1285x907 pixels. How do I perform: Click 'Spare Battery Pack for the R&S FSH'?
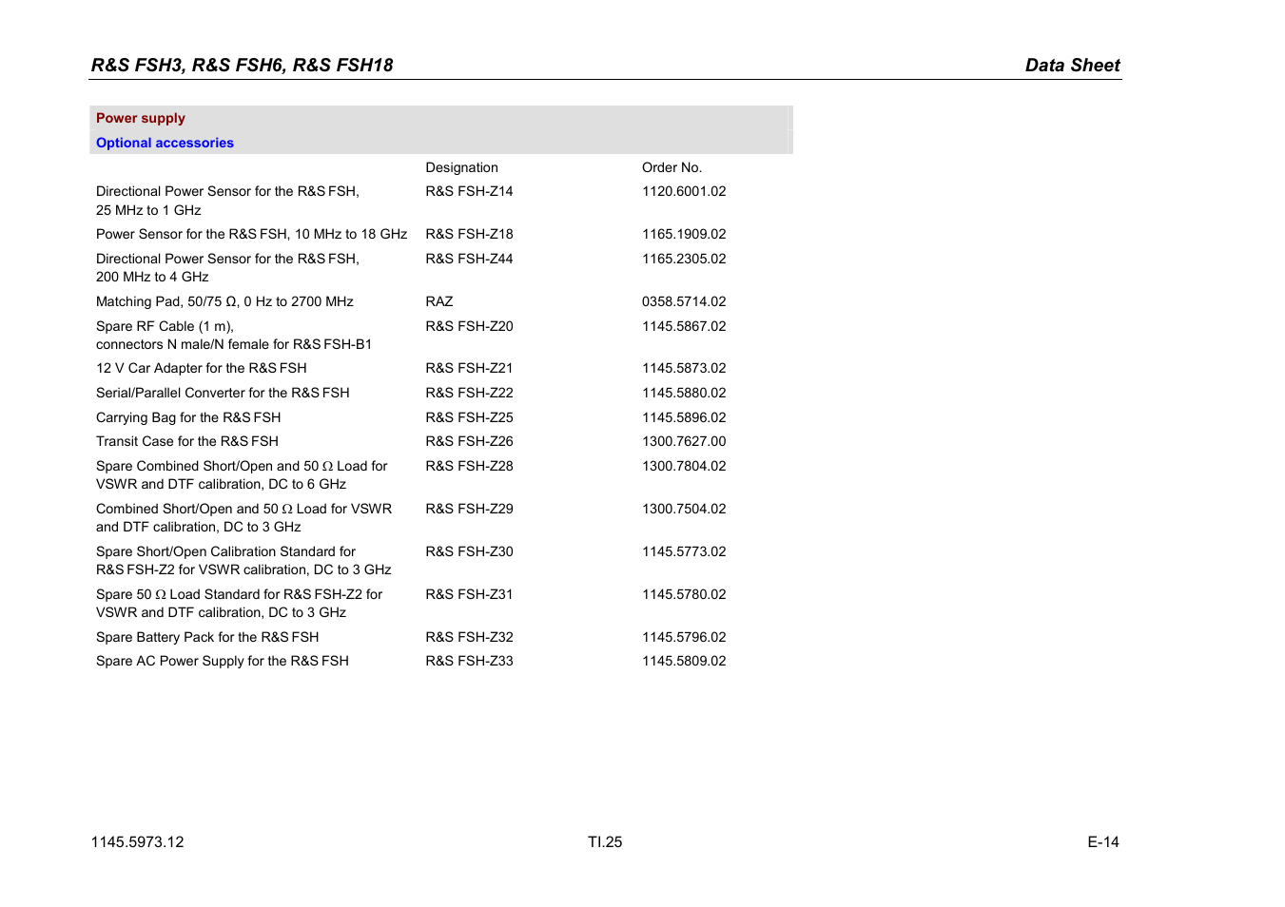tap(207, 637)
